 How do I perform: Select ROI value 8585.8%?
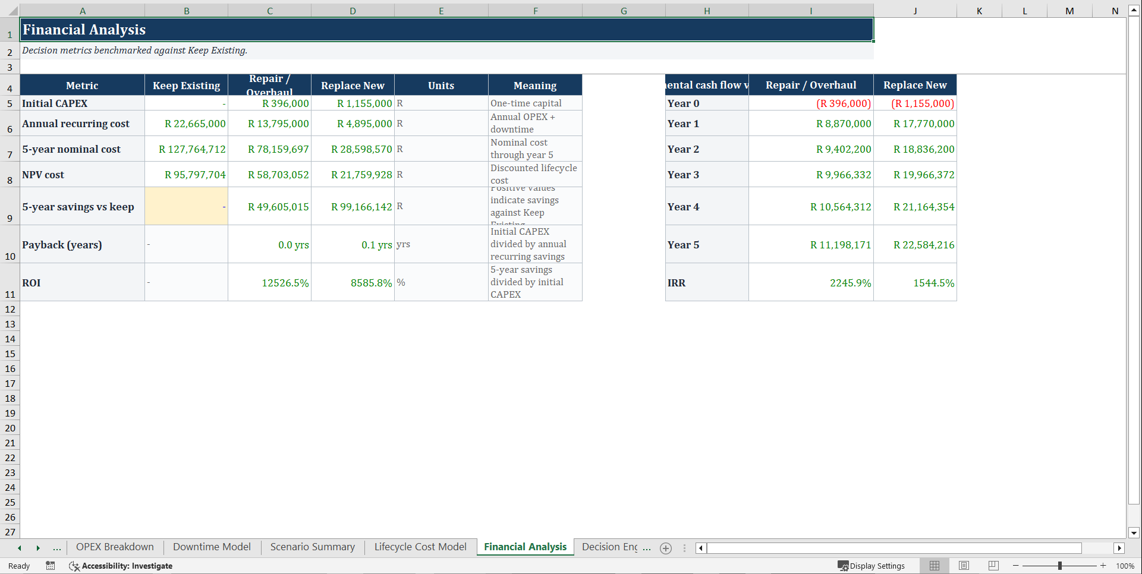pyautogui.click(x=353, y=282)
